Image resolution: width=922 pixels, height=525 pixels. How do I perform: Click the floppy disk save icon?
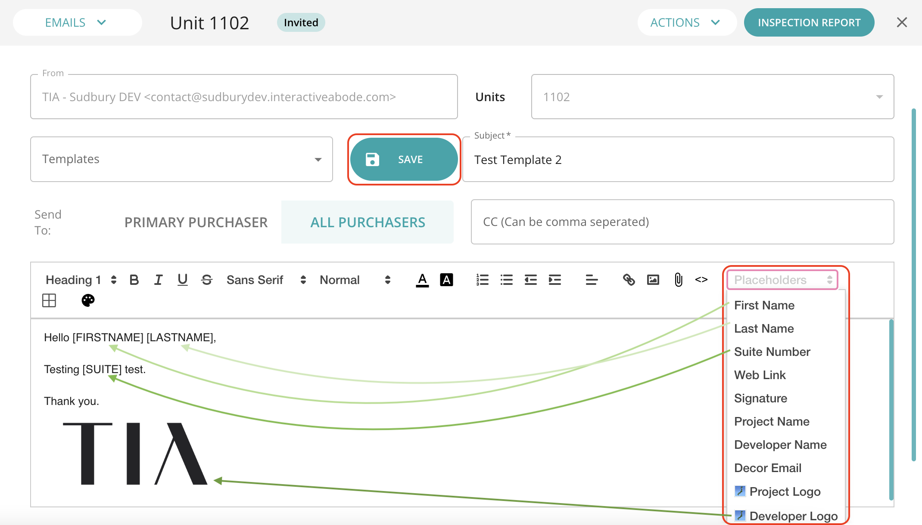(372, 159)
